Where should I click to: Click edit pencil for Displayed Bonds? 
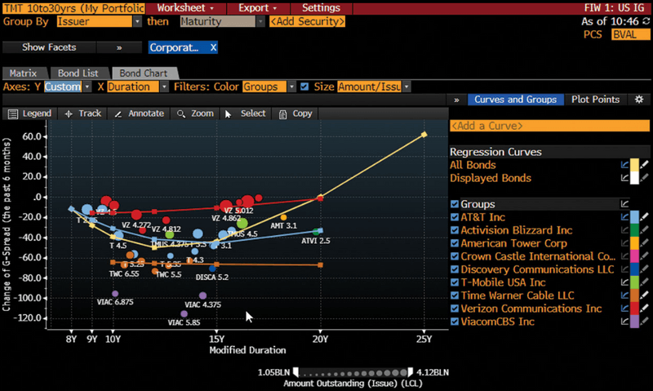tap(645, 178)
